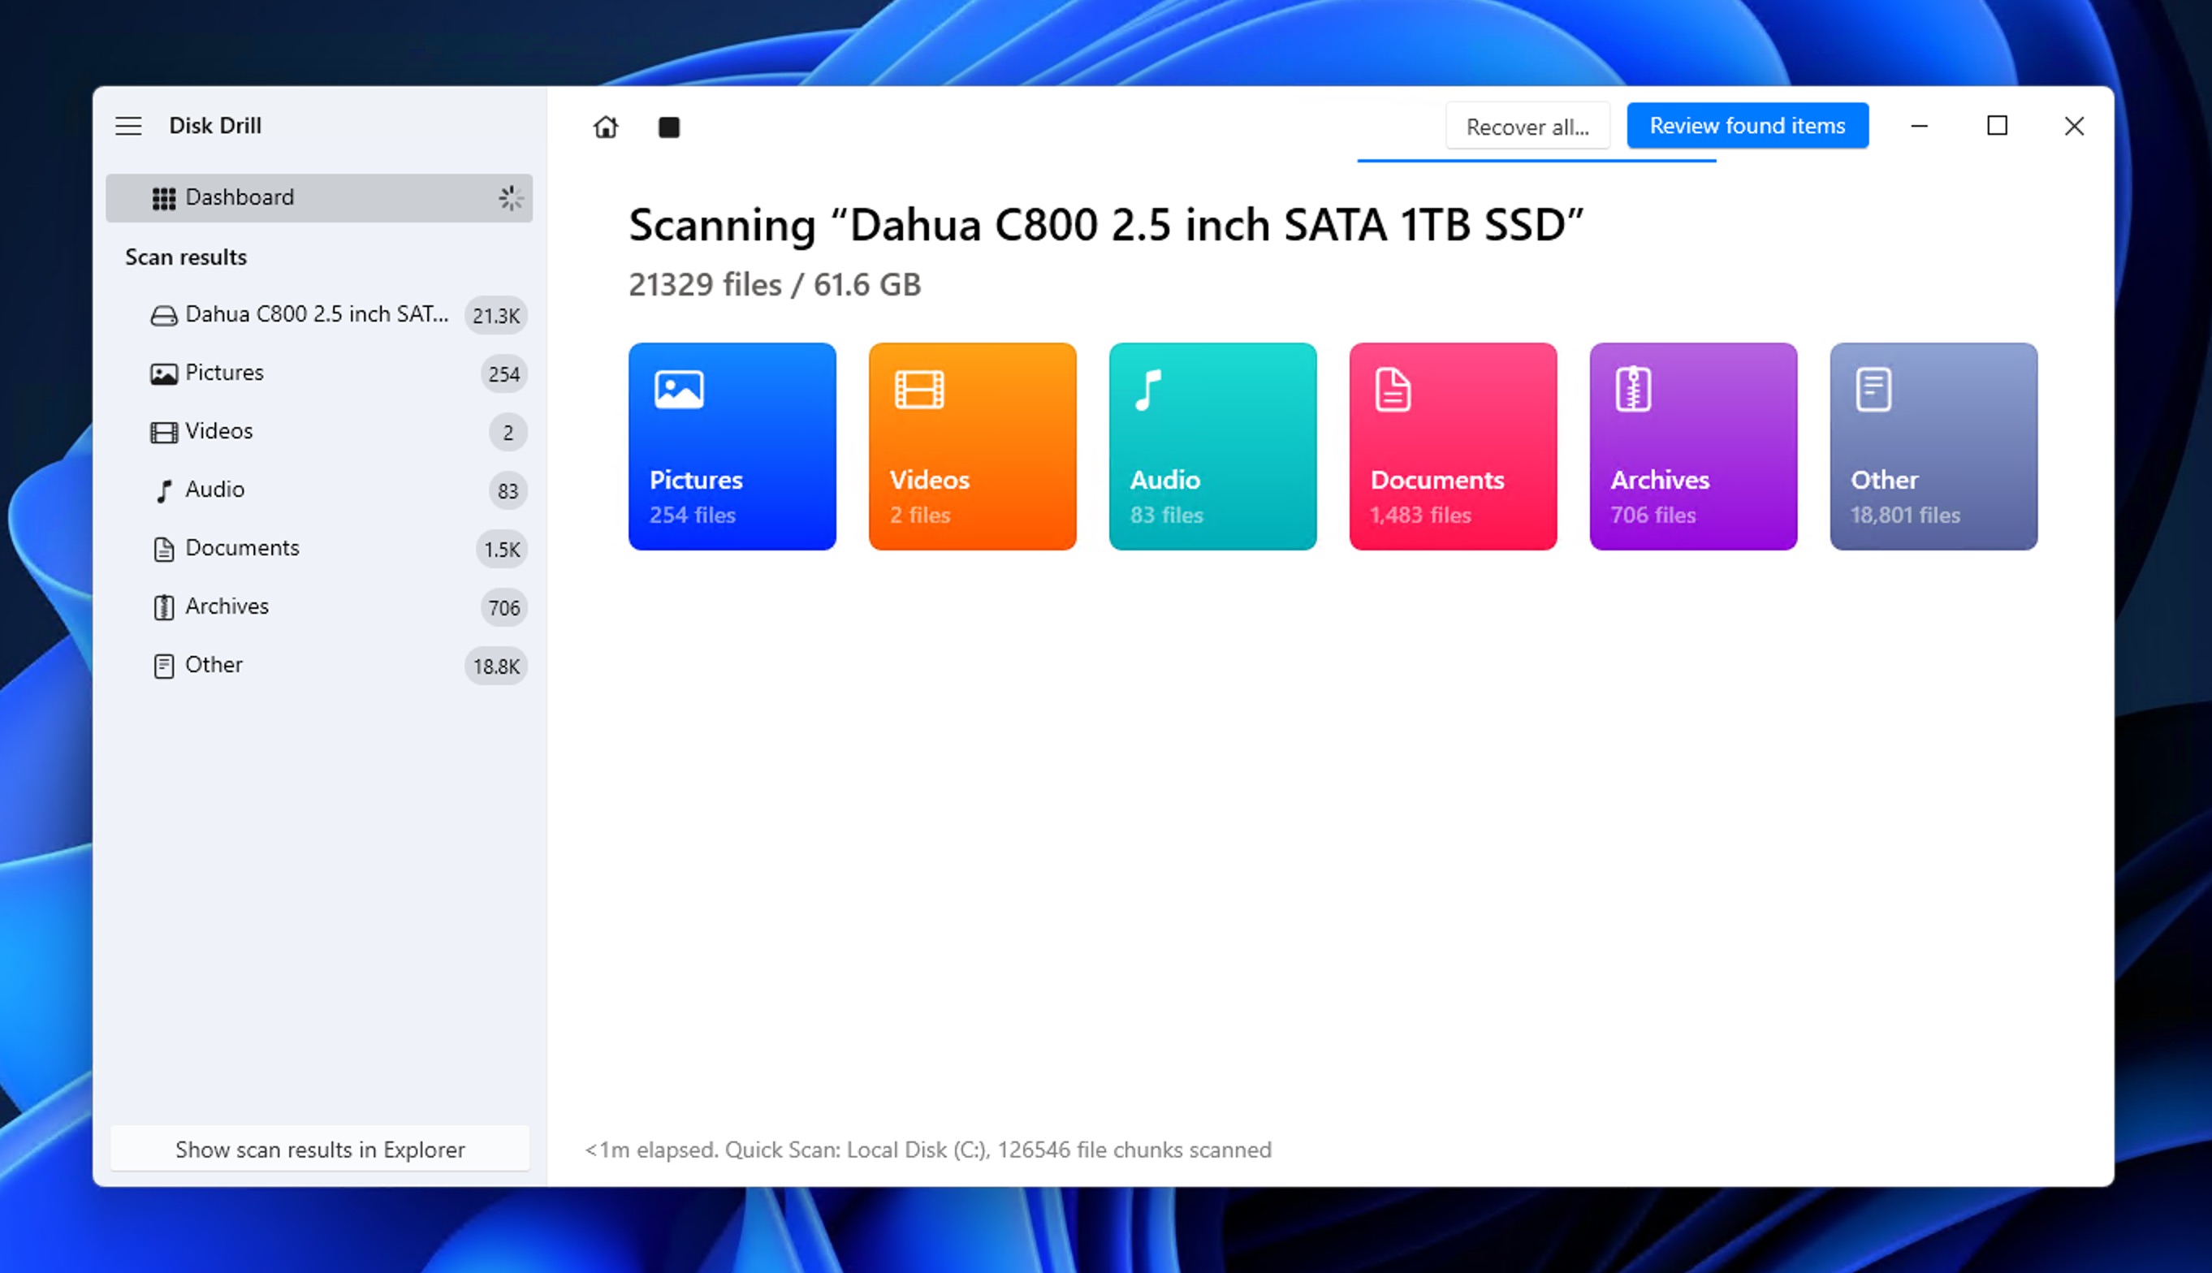Select Dahua C800 2.5 inch SAT... entry

coord(319,315)
